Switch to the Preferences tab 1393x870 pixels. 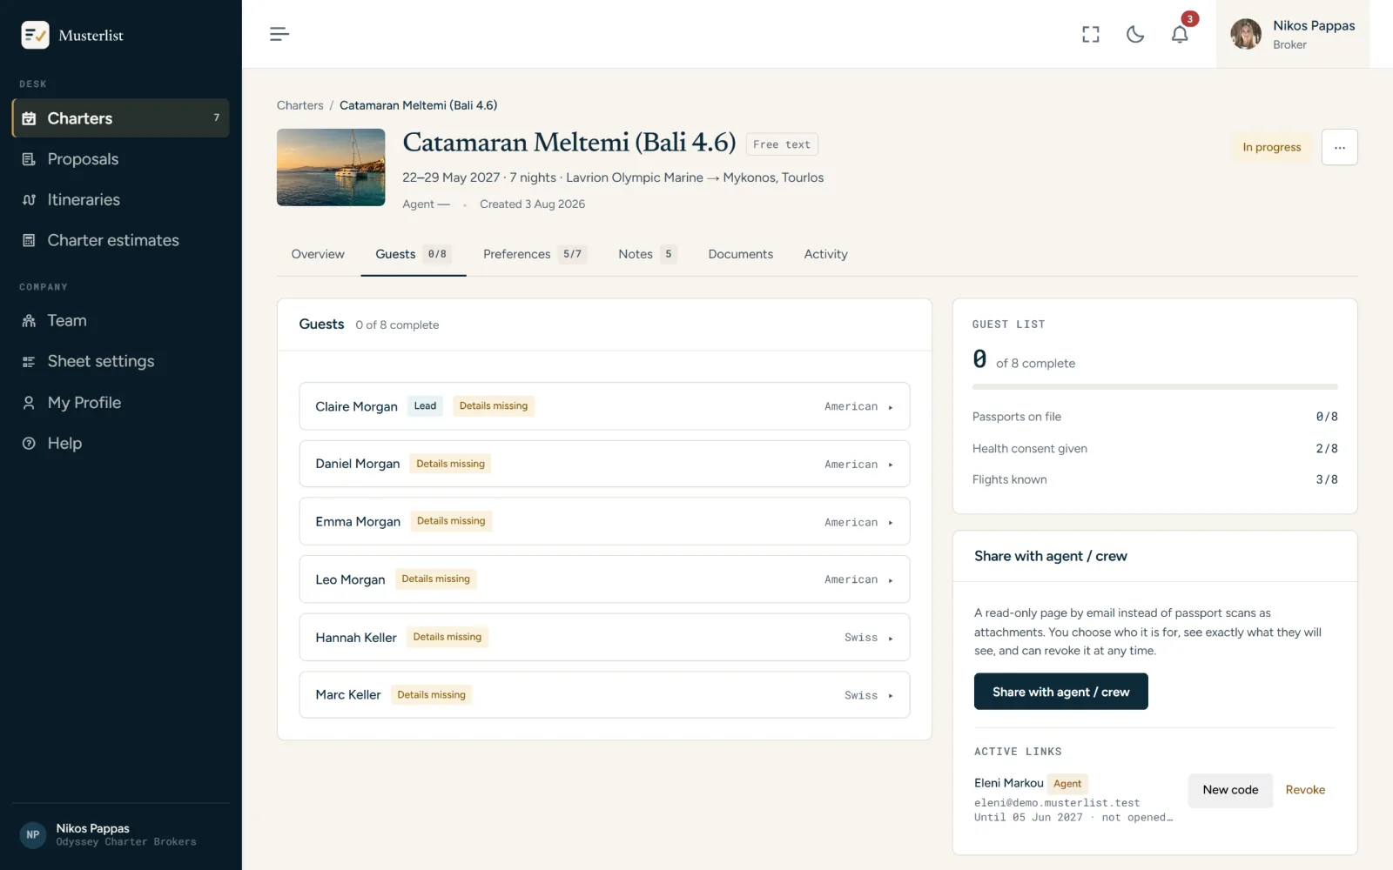pyautogui.click(x=535, y=254)
